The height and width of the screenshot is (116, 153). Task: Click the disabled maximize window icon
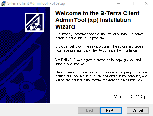pyautogui.click(x=132, y=3)
